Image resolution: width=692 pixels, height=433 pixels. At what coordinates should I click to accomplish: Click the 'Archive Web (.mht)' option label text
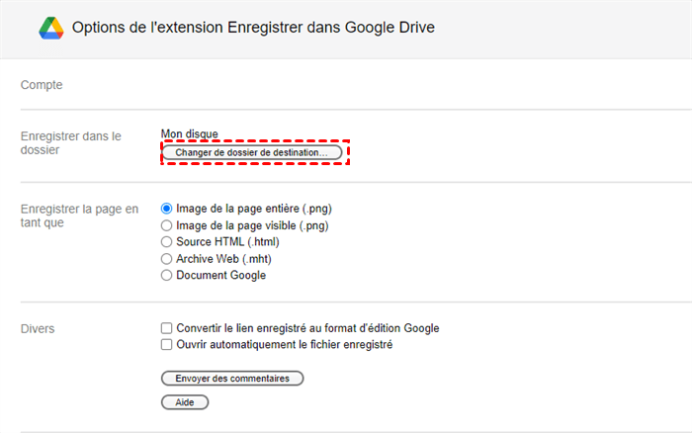223,259
